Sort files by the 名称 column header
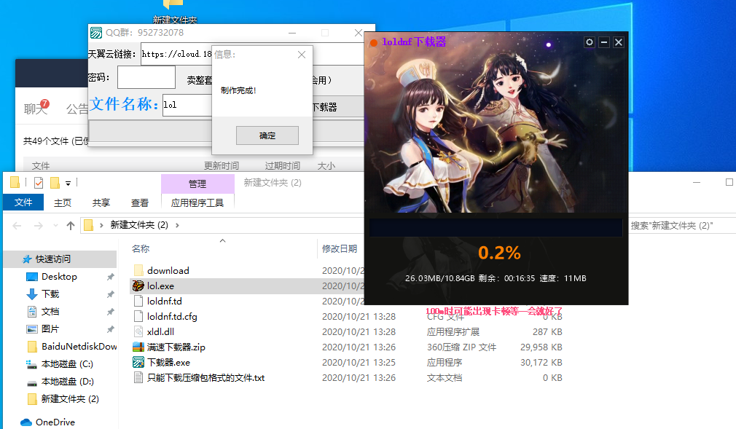736x429 pixels. [x=141, y=249]
